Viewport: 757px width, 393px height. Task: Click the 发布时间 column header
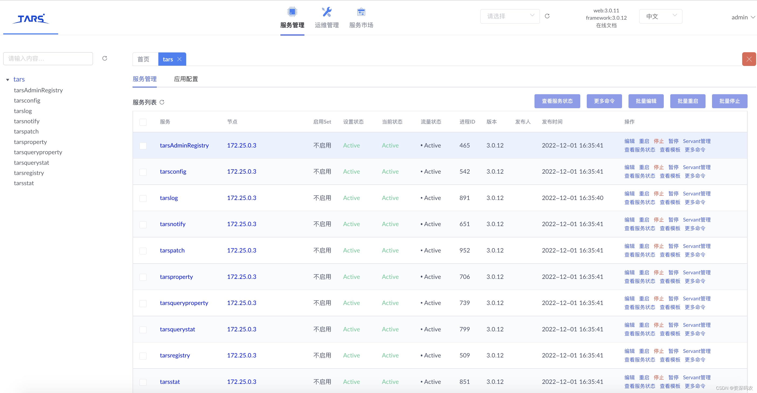coord(552,122)
